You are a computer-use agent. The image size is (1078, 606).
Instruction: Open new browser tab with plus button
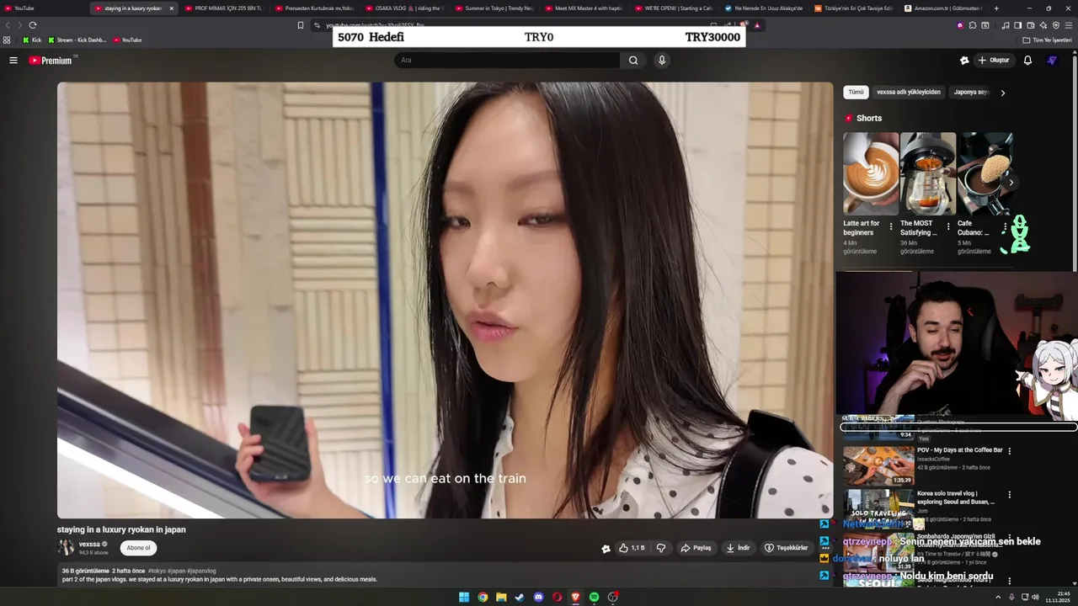(996, 8)
